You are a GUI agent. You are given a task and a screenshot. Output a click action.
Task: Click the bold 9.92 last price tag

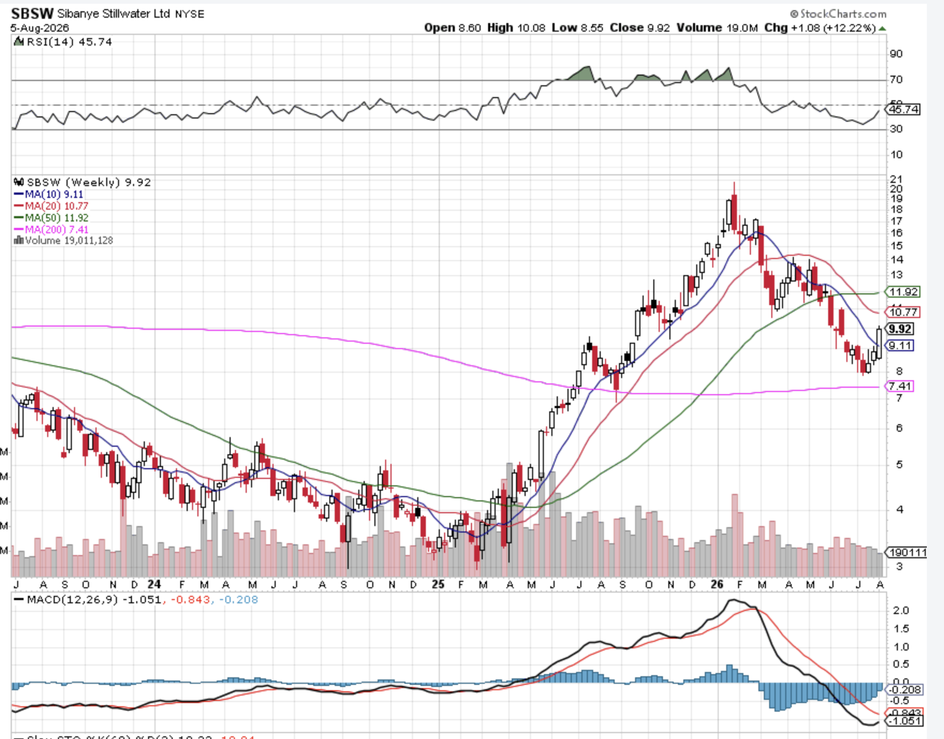(x=900, y=329)
